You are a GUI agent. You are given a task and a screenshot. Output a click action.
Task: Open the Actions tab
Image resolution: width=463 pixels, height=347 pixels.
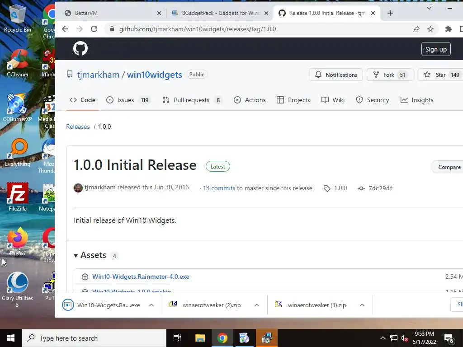(x=250, y=100)
